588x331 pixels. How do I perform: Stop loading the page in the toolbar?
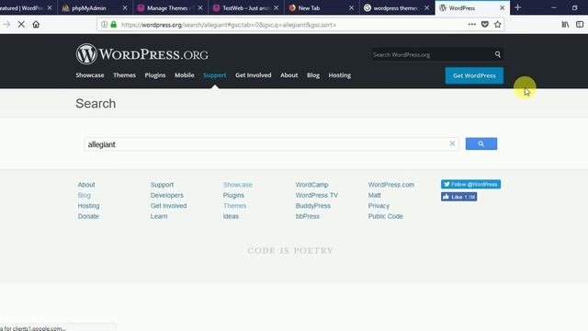click(21, 25)
